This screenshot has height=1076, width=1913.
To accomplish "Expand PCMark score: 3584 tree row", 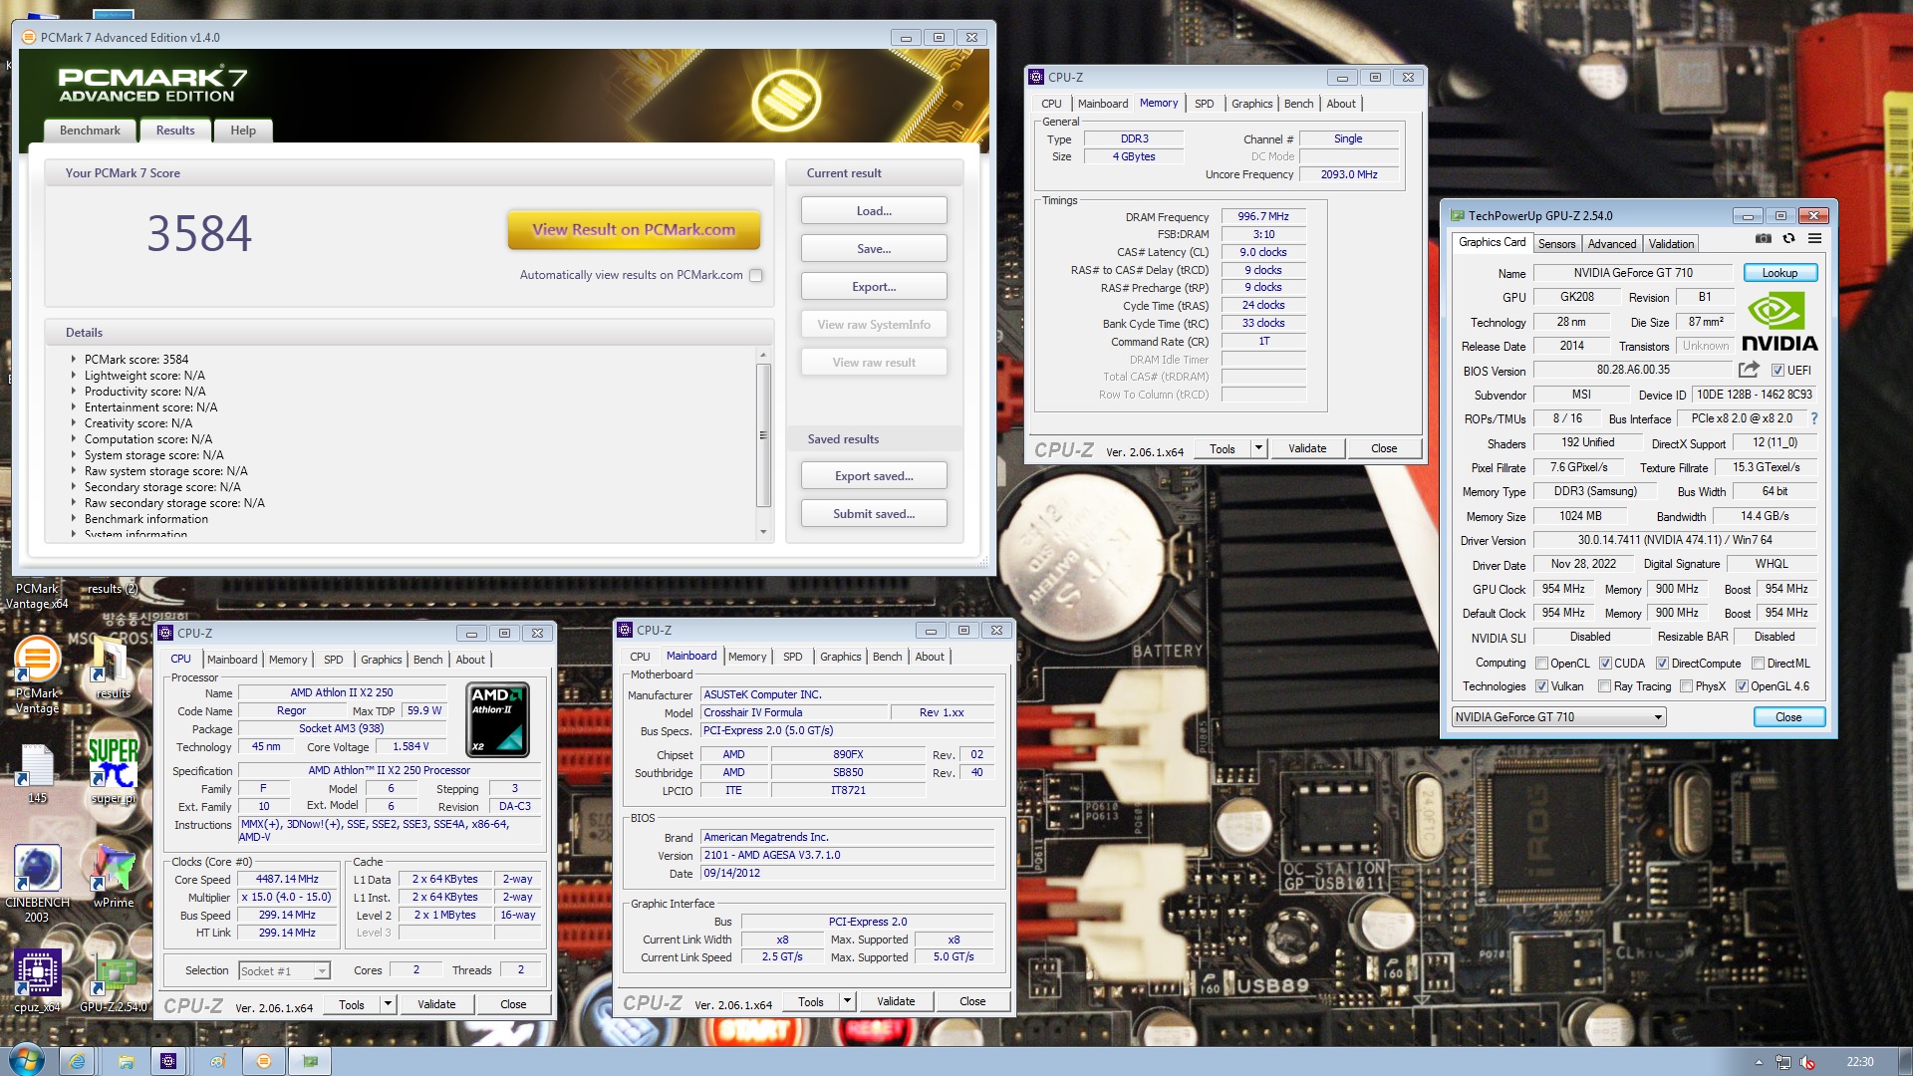I will pos(73,360).
